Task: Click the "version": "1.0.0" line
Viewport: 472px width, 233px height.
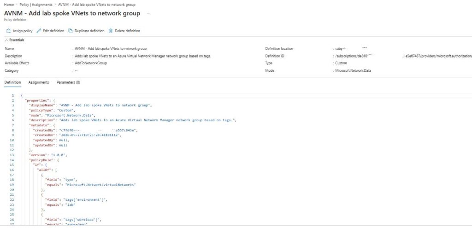Action: [48, 155]
